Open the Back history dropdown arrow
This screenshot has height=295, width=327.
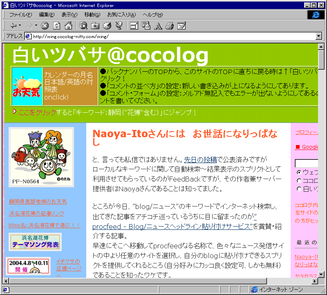pos(20,25)
